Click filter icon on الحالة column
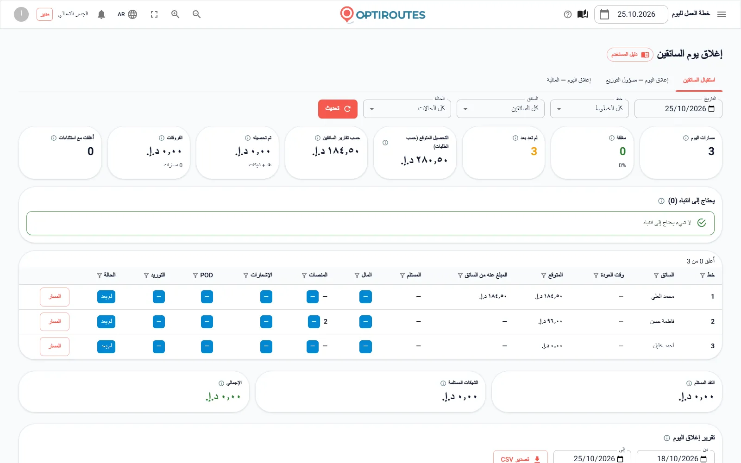 [x=99, y=275]
